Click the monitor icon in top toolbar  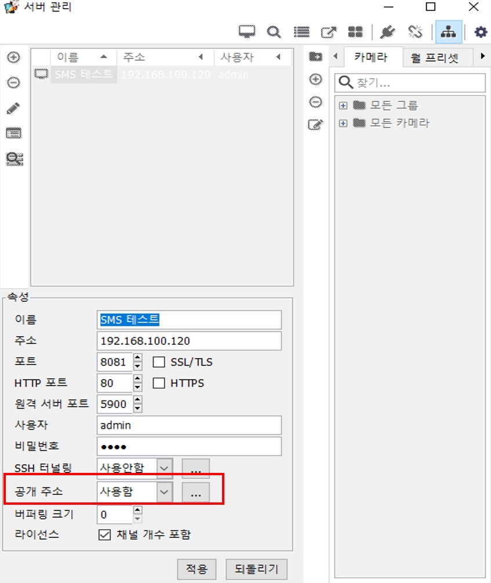[x=247, y=32]
